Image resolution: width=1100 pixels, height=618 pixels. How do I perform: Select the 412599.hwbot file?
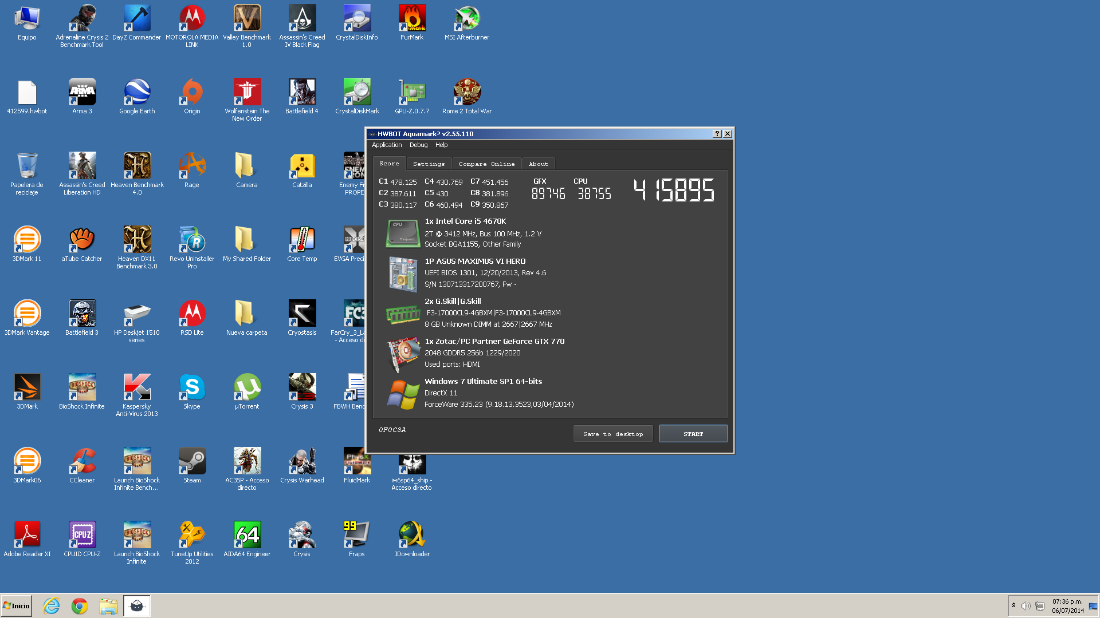27,97
